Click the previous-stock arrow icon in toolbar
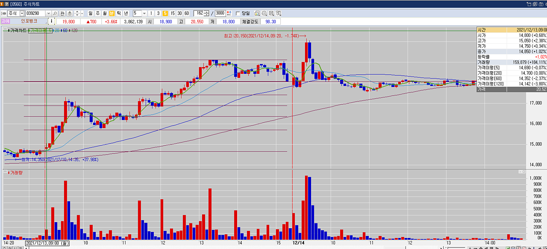The image size is (547, 249). (4, 13)
